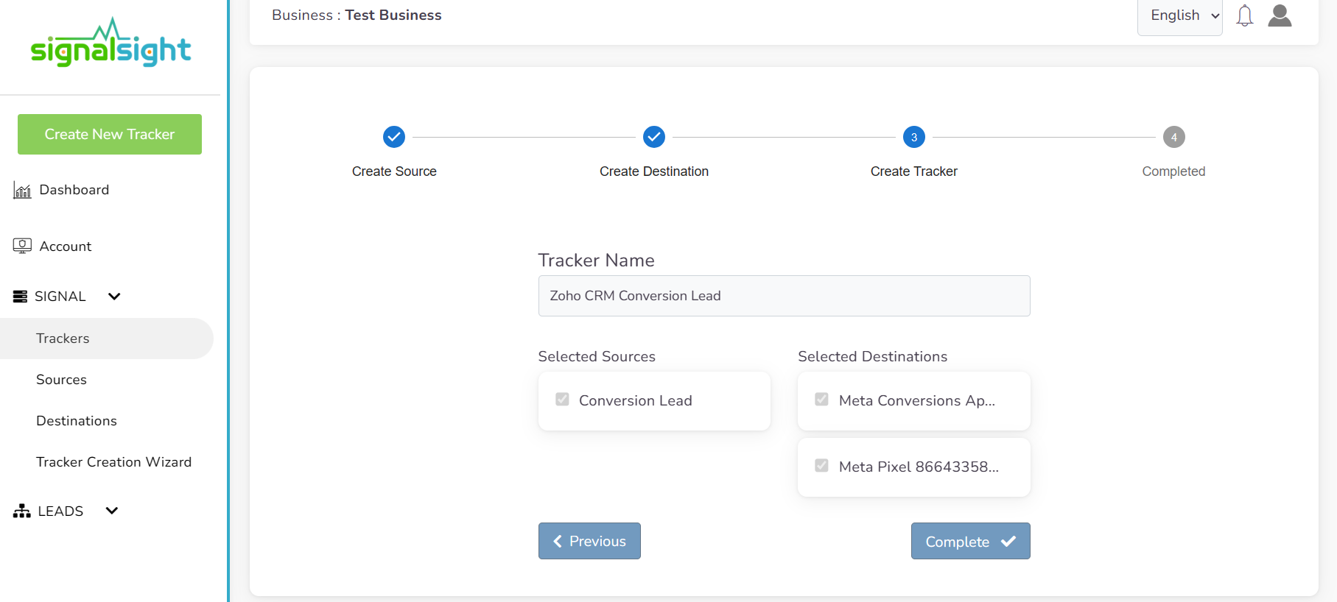This screenshot has height=602, width=1337.
Task: Click the LEADS section label
Action: click(x=60, y=511)
